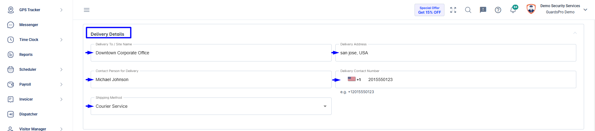Click the Special Offer Get 15% OFF button
The image size is (595, 131).
(x=429, y=10)
